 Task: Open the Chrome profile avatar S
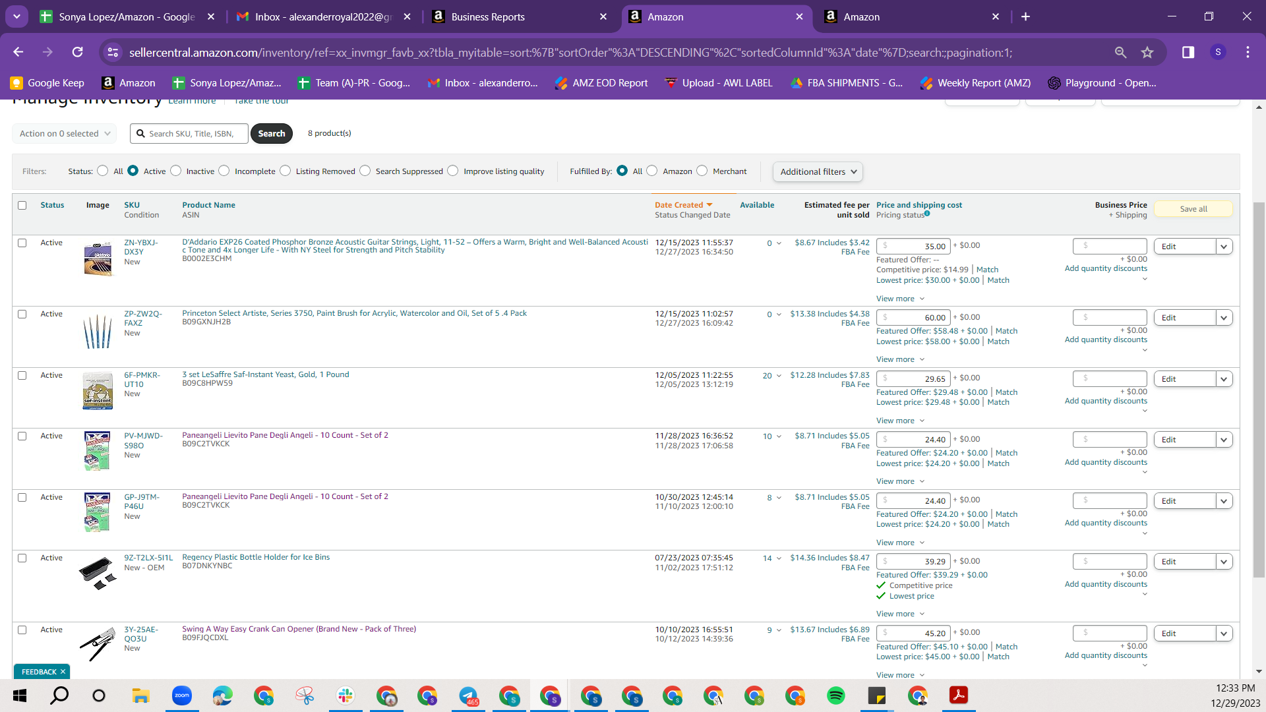(x=1218, y=52)
